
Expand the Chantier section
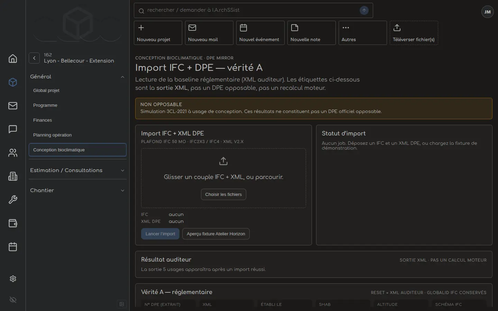coord(77,190)
